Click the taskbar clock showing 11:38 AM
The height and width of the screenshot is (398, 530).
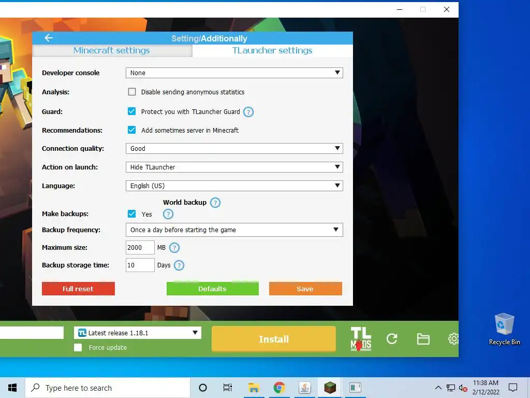coord(485,388)
